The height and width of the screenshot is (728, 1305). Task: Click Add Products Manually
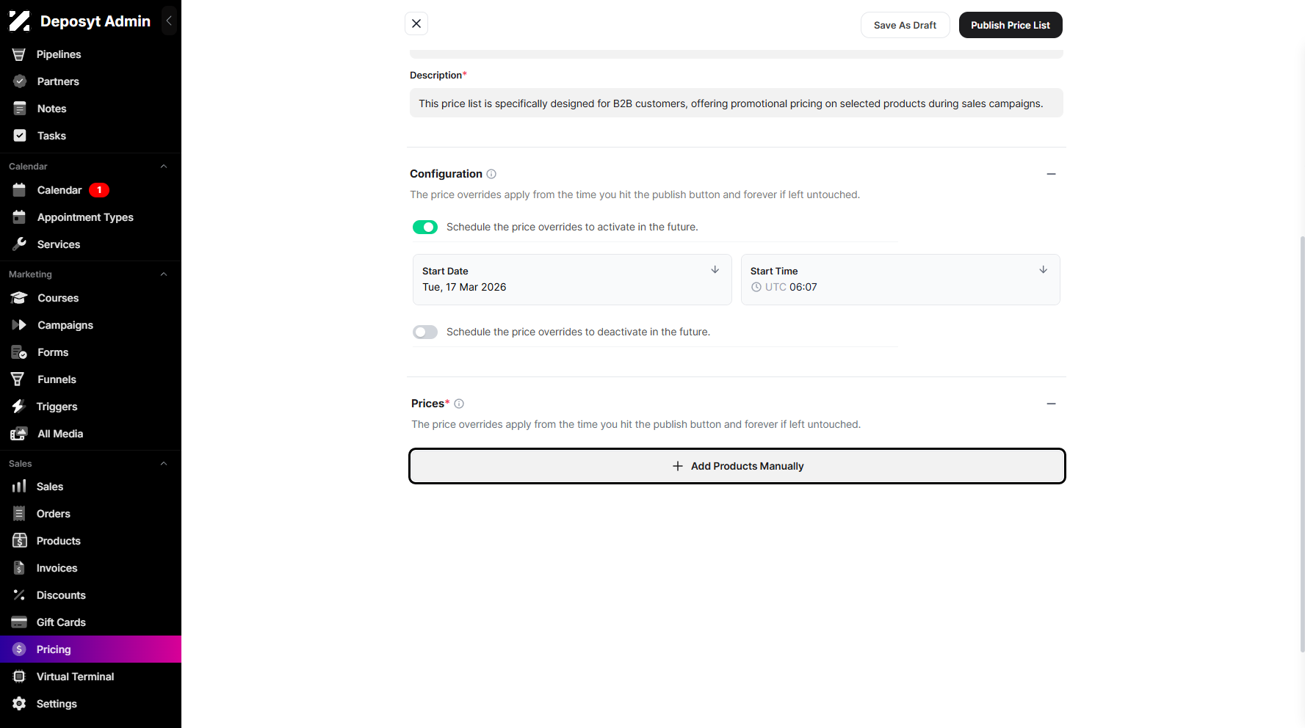(737, 466)
